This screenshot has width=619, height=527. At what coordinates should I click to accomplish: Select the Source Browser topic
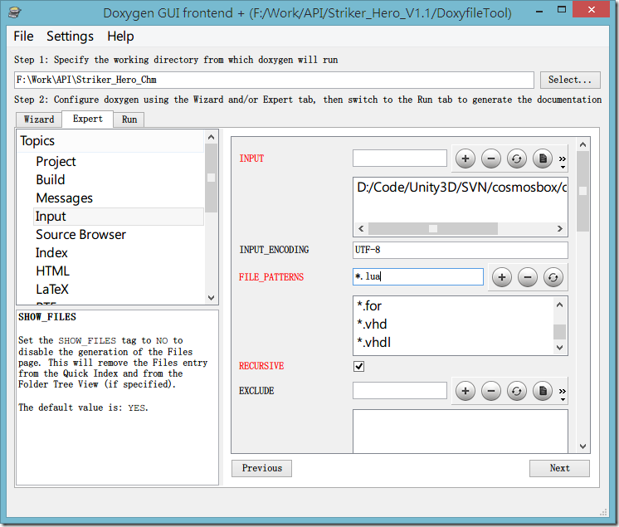coord(81,235)
